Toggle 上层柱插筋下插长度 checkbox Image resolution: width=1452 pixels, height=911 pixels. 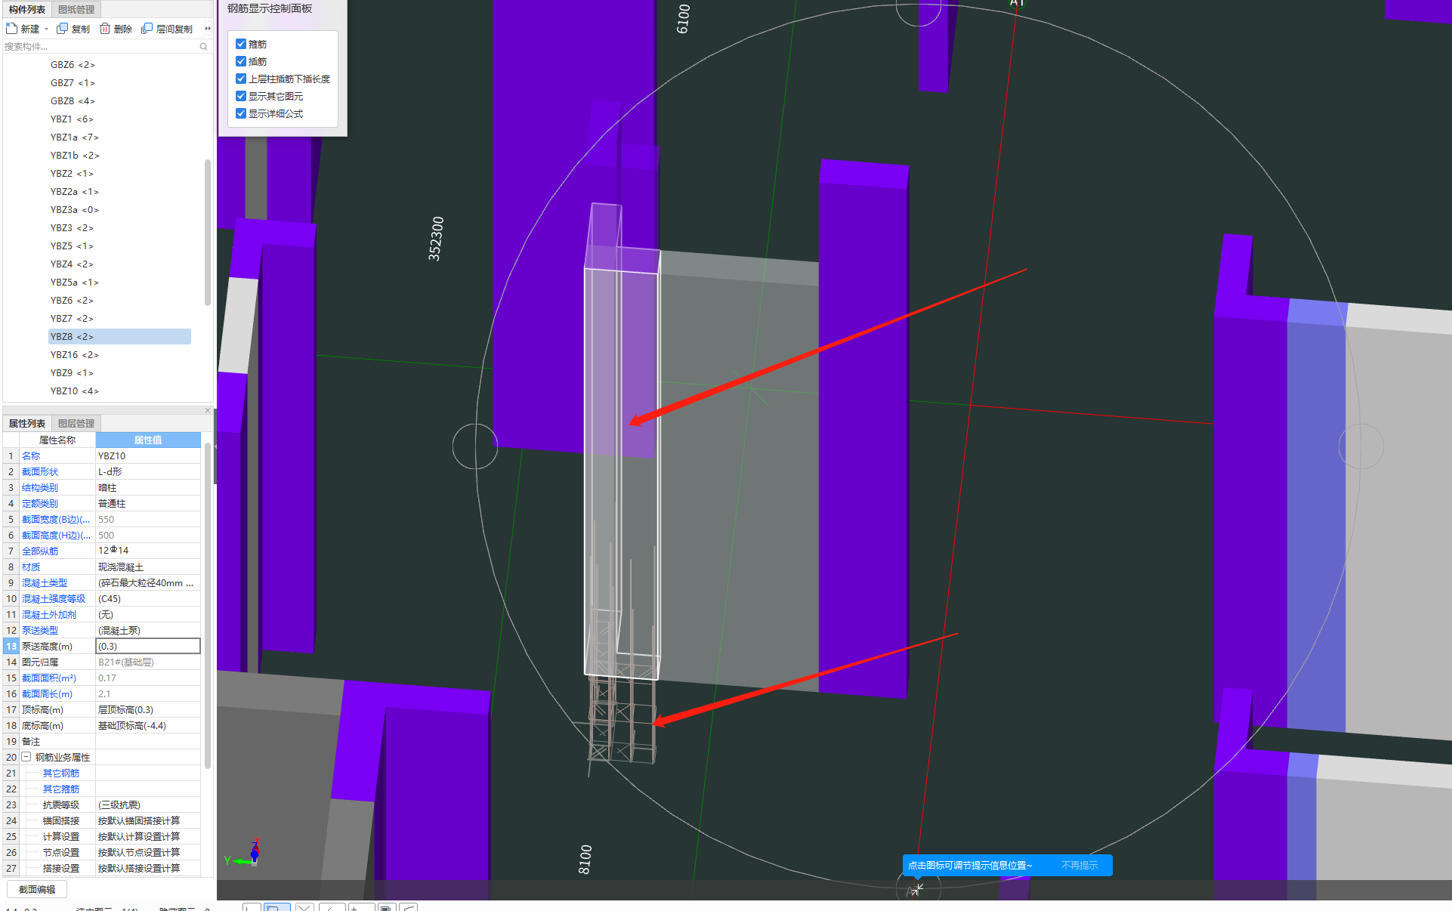(x=241, y=79)
